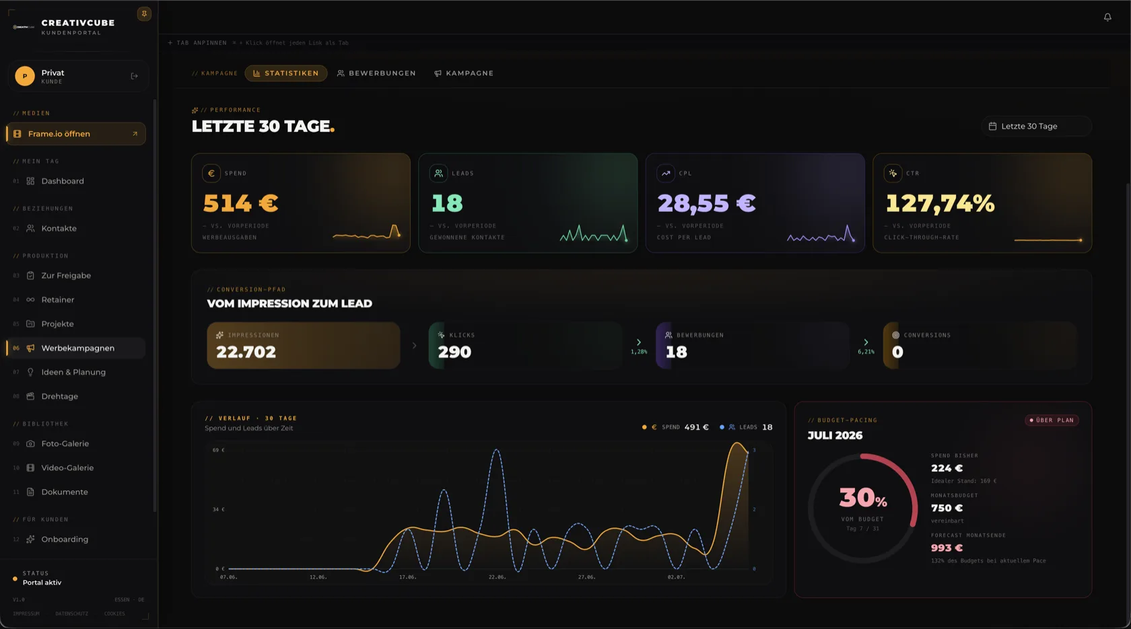
Task: Select the Impressionen 22.702 funnel step
Action: (304, 345)
